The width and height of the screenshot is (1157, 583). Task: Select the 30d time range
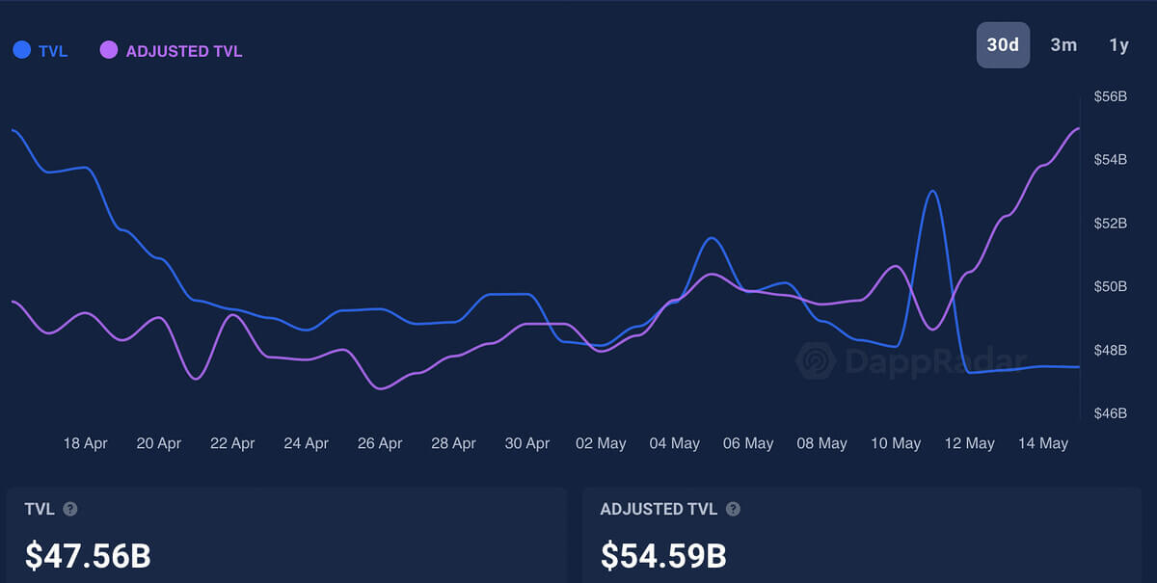click(1003, 45)
